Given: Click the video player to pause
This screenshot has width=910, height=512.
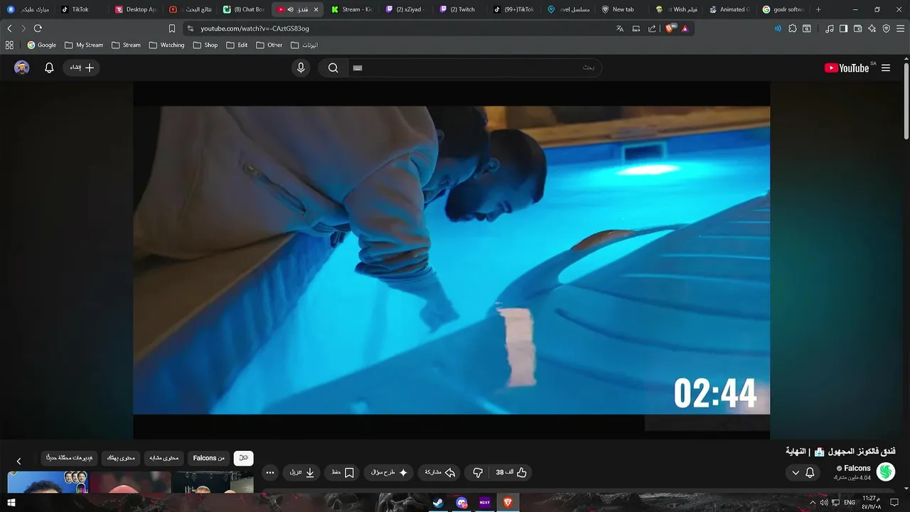Looking at the screenshot, I should click(451, 260).
